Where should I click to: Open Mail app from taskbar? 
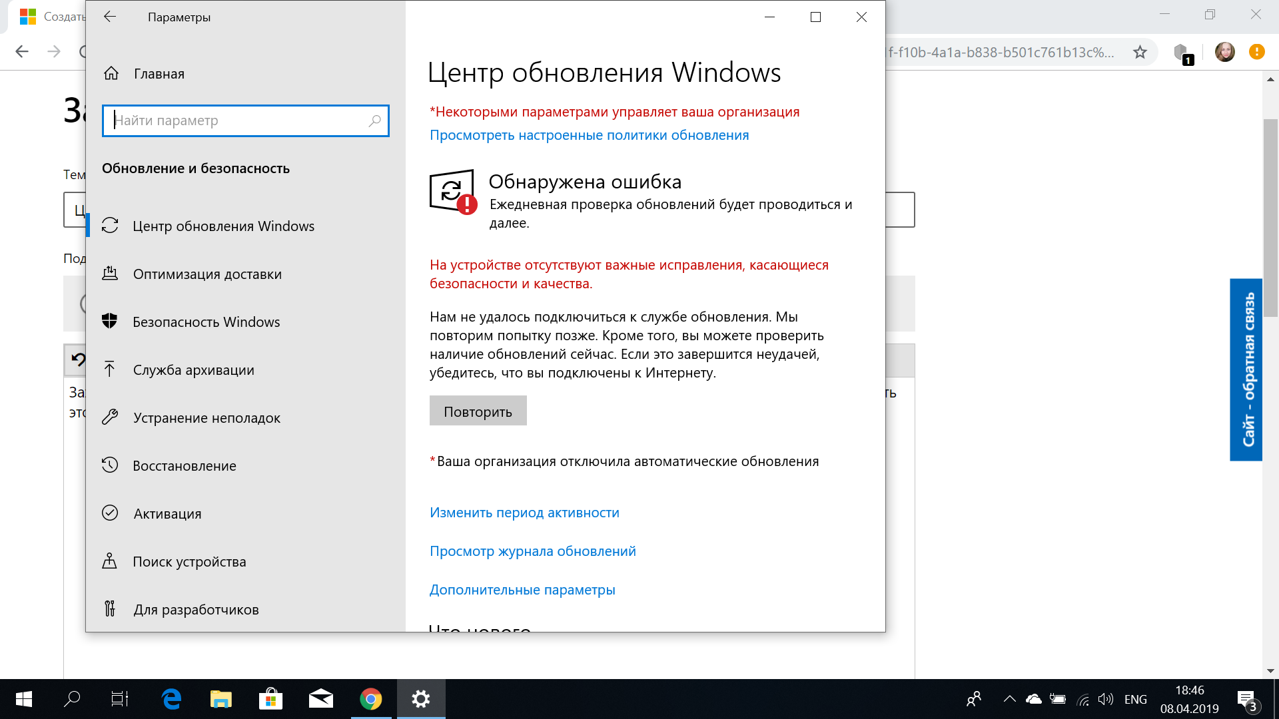coord(321,699)
